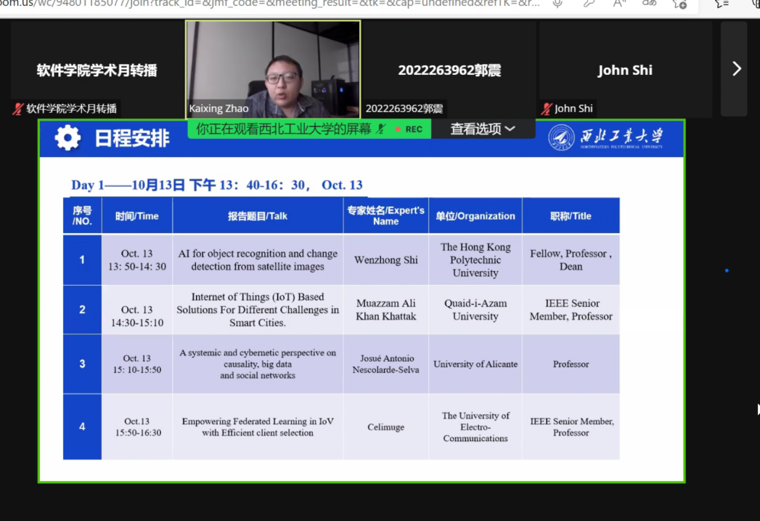Click the 日程安排 slide title
760x521 pixels.
click(132, 138)
